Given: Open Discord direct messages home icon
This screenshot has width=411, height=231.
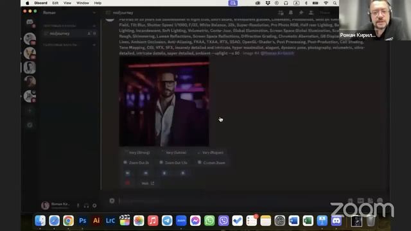Looking at the screenshot, I should 30,22.
